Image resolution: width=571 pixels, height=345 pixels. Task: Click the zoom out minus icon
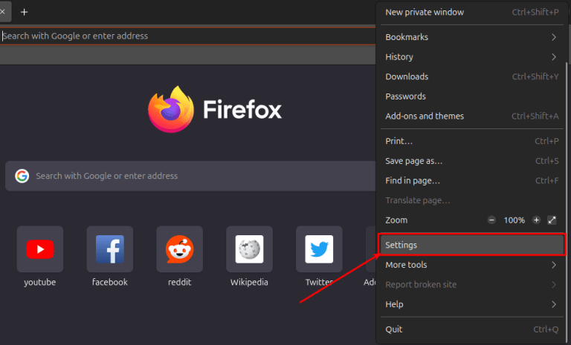[491, 220]
